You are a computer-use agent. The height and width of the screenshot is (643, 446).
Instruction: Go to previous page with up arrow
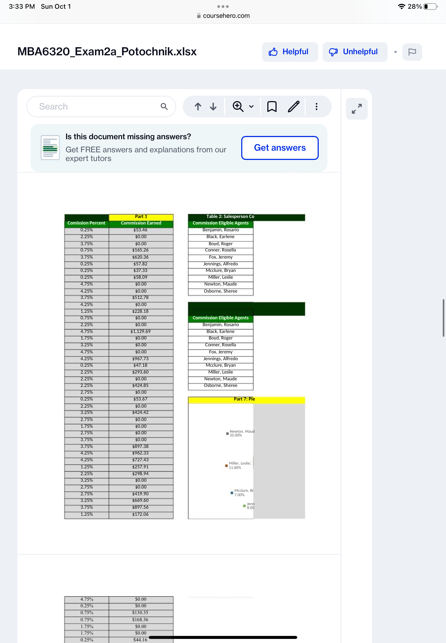click(198, 106)
